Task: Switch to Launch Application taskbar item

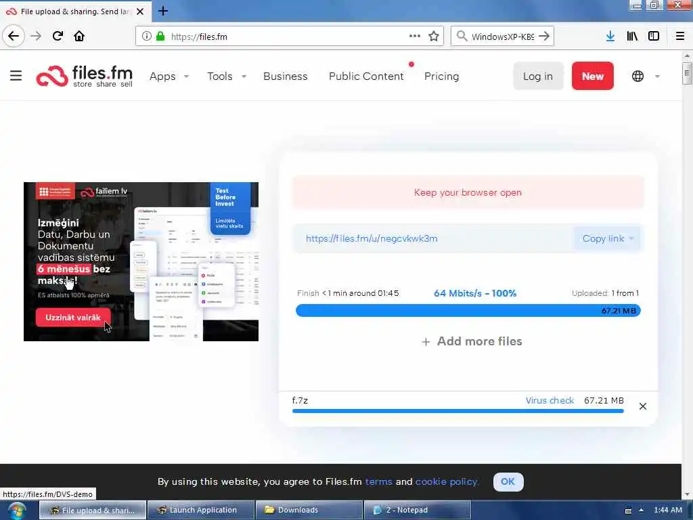Action: coord(201,510)
